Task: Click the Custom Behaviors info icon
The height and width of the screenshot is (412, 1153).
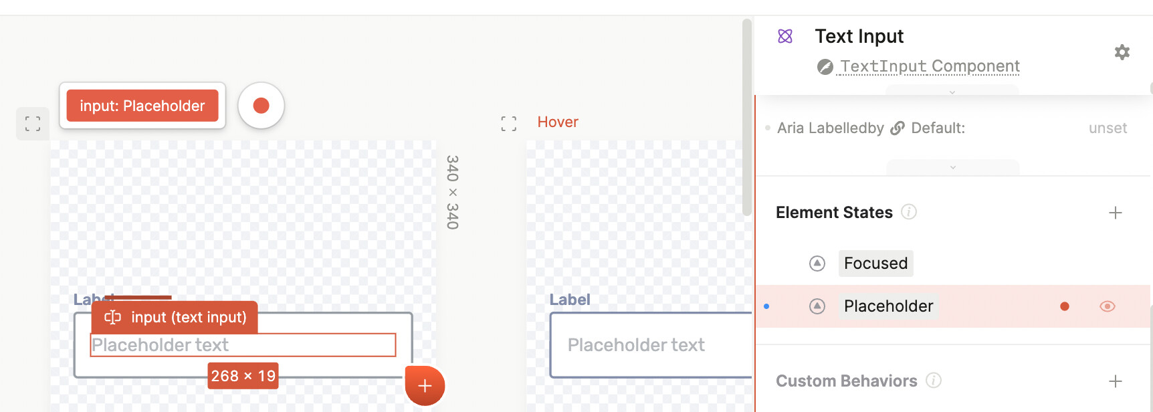Action: pos(933,381)
